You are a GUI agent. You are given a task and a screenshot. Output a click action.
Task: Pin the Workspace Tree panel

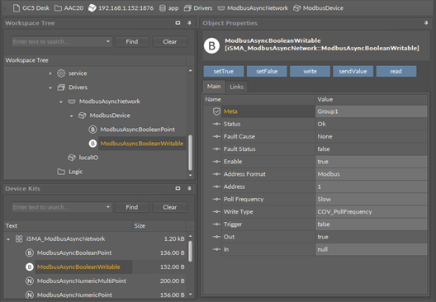click(189, 23)
